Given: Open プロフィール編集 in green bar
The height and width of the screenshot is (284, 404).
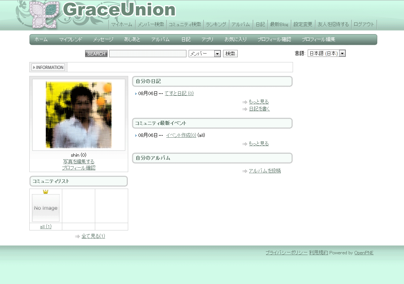Looking at the screenshot, I should (x=318, y=40).
